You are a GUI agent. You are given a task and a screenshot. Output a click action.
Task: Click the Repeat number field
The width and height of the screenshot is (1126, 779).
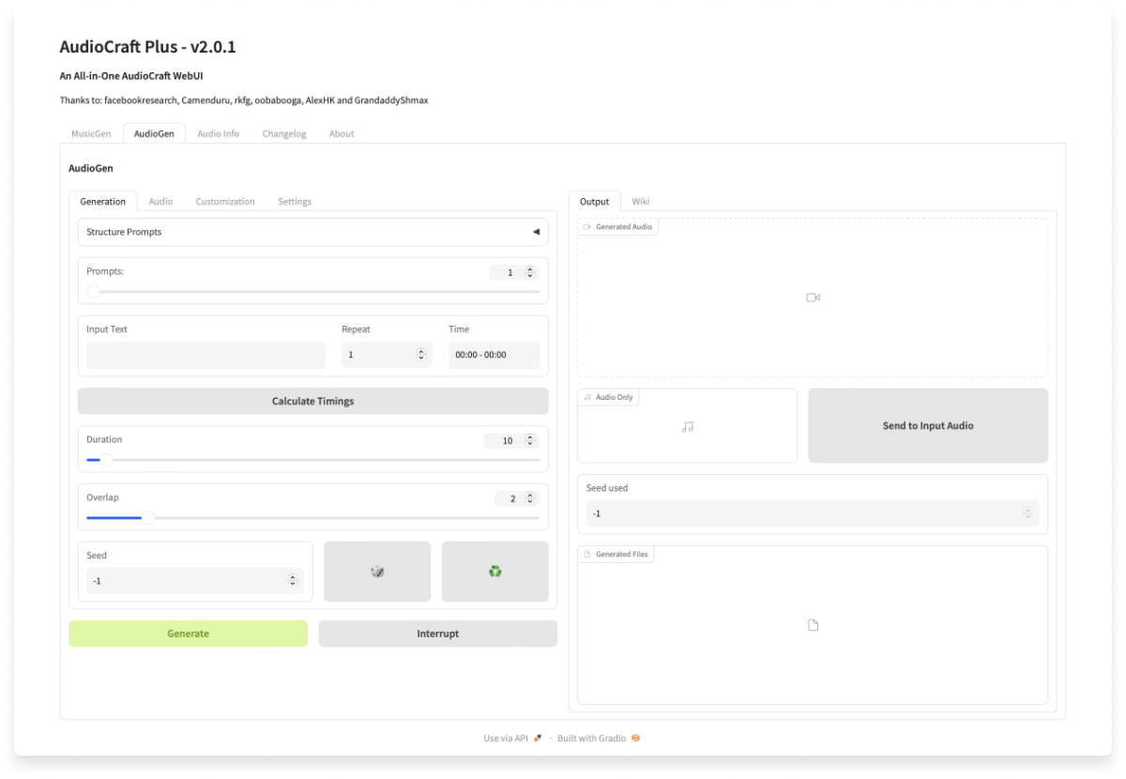(387, 355)
